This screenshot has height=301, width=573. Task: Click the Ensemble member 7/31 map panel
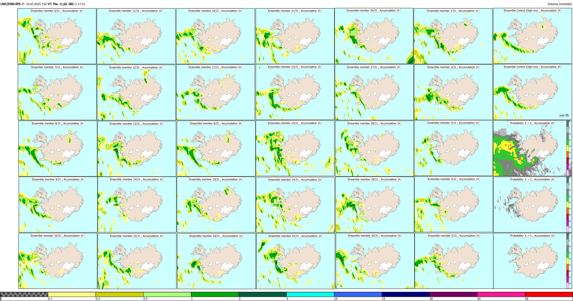[x=57, y=92]
